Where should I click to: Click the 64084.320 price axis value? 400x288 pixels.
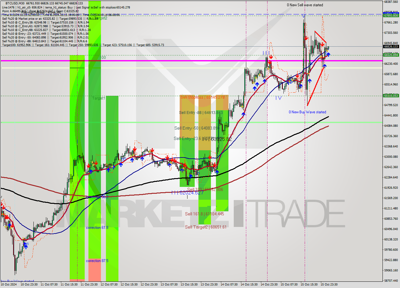[x=391, y=126]
